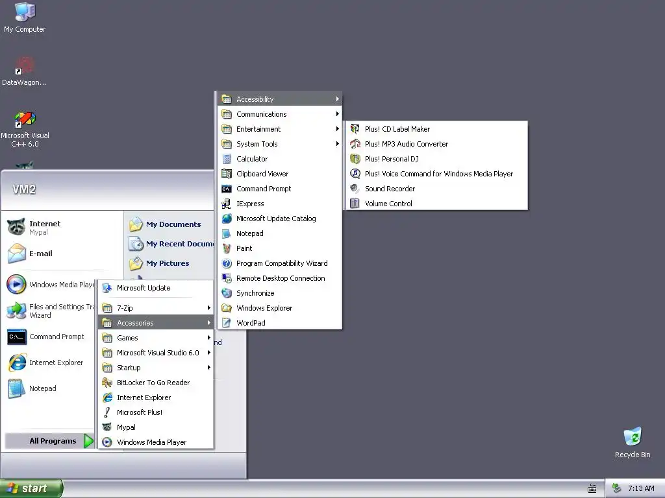The image size is (665, 498).
Task: Click the Start button
Action: (x=31, y=488)
